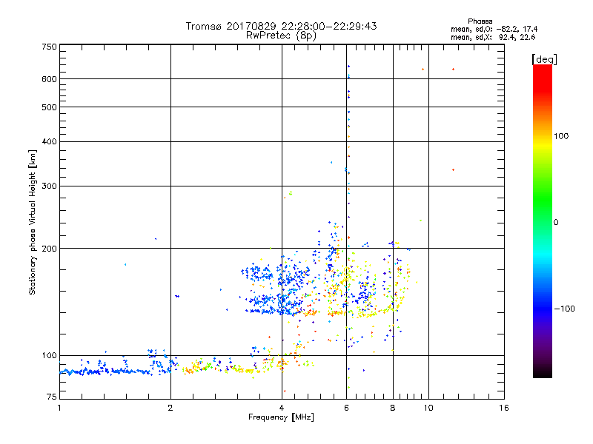The width and height of the screenshot is (593, 444).
Task: Select the 'mean, sd,X: 92.4, 22.6' line
Action: click(x=493, y=37)
